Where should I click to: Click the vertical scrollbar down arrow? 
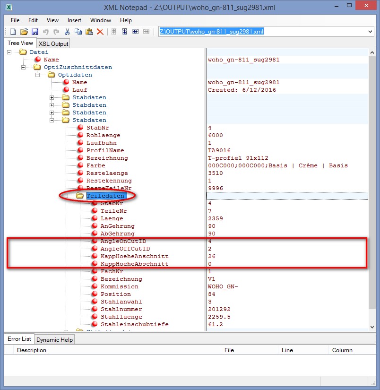point(372,327)
